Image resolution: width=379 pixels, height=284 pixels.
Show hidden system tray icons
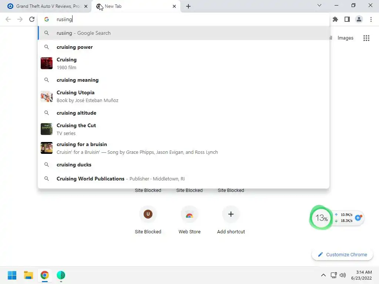323,275
